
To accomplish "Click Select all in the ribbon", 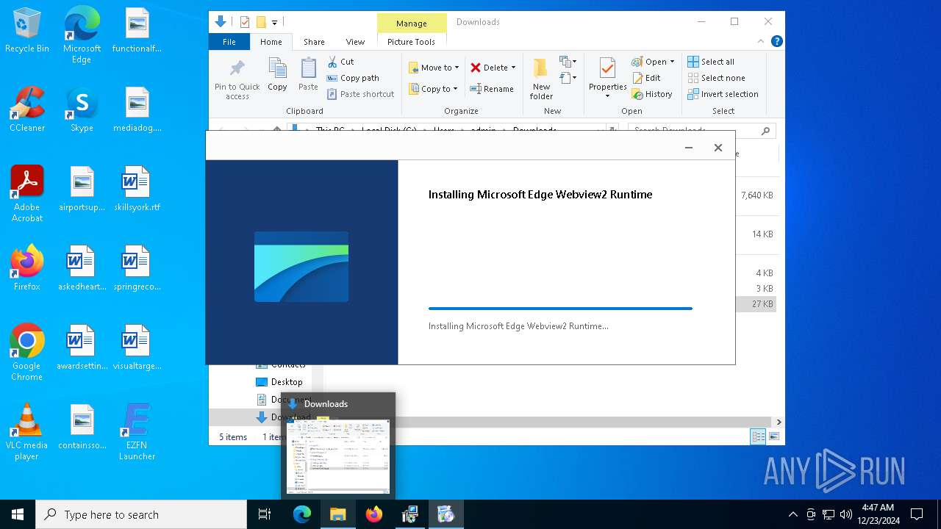I will pos(711,62).
